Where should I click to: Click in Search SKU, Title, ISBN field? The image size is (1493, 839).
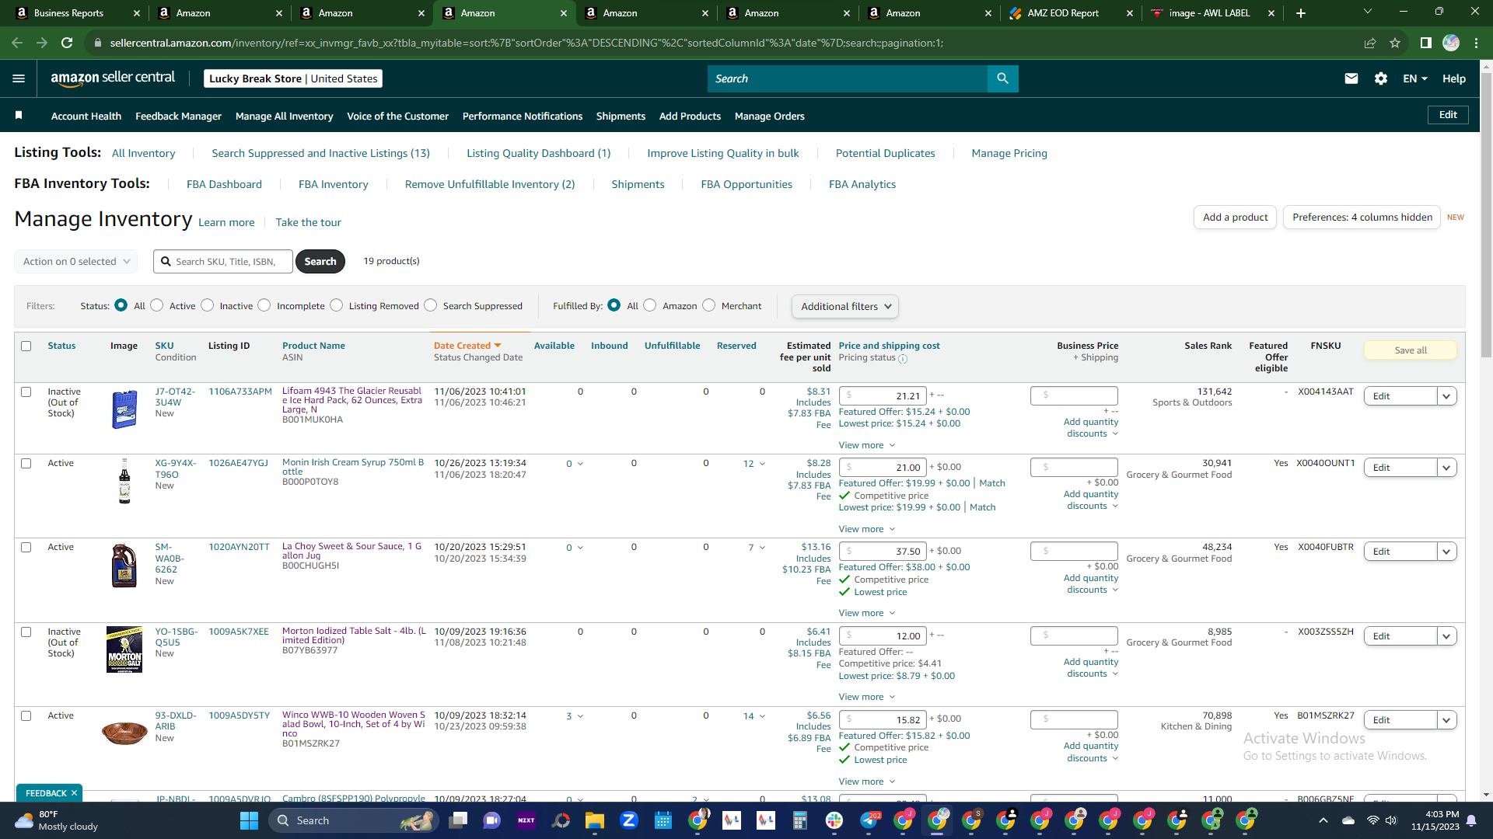point(223,262)
